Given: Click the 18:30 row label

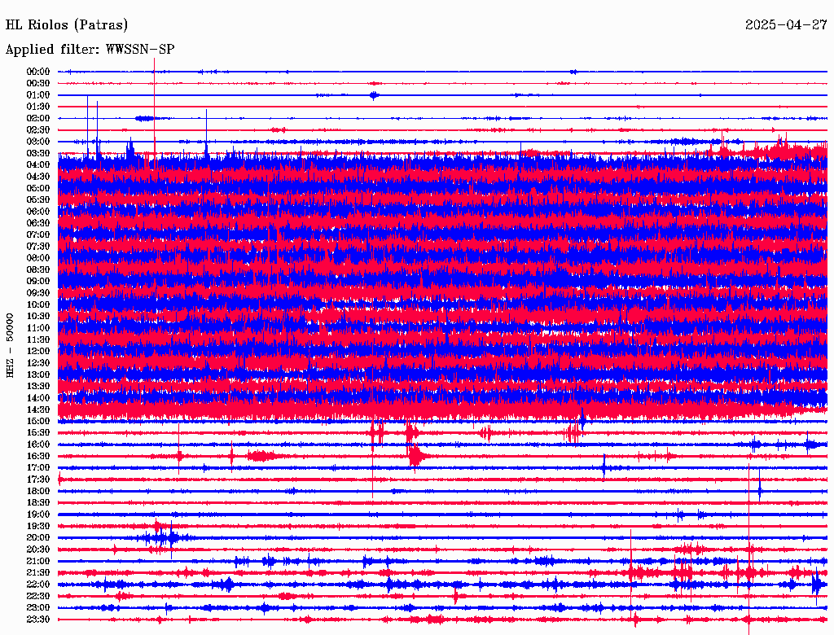Looking at the screenshot, I should (38, 503).
